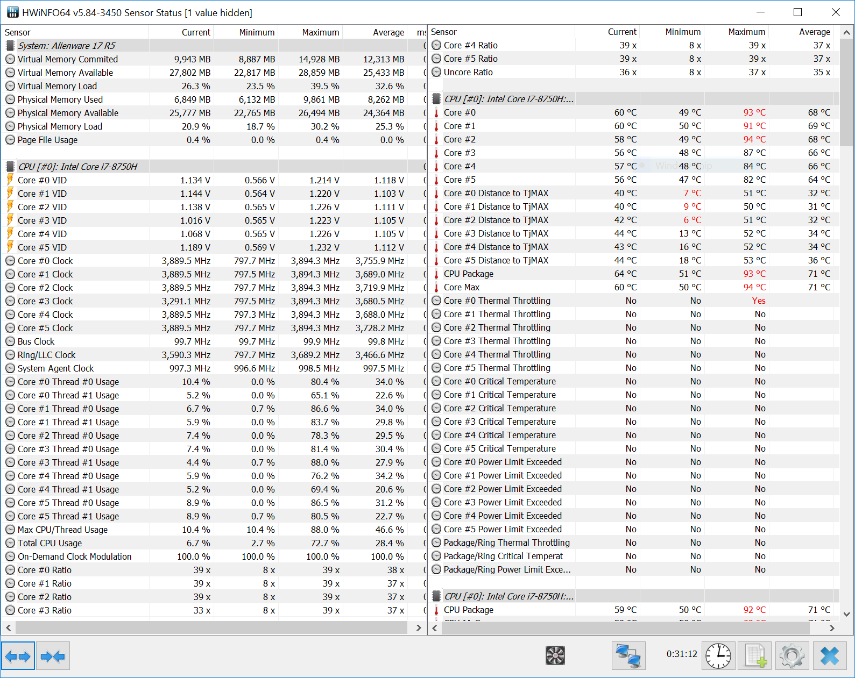Click the collapse columns inward-arrows button
The height and width of the screenshot is (678, 855).
click(x=53, y=656)
